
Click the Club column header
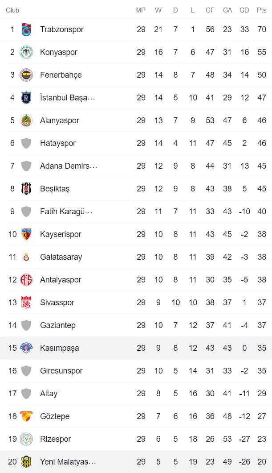click(12, 10)
